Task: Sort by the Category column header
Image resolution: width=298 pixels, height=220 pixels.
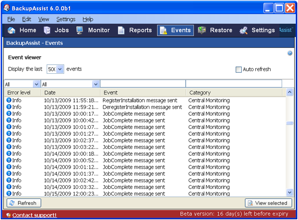Action: [x=234, y=93]
